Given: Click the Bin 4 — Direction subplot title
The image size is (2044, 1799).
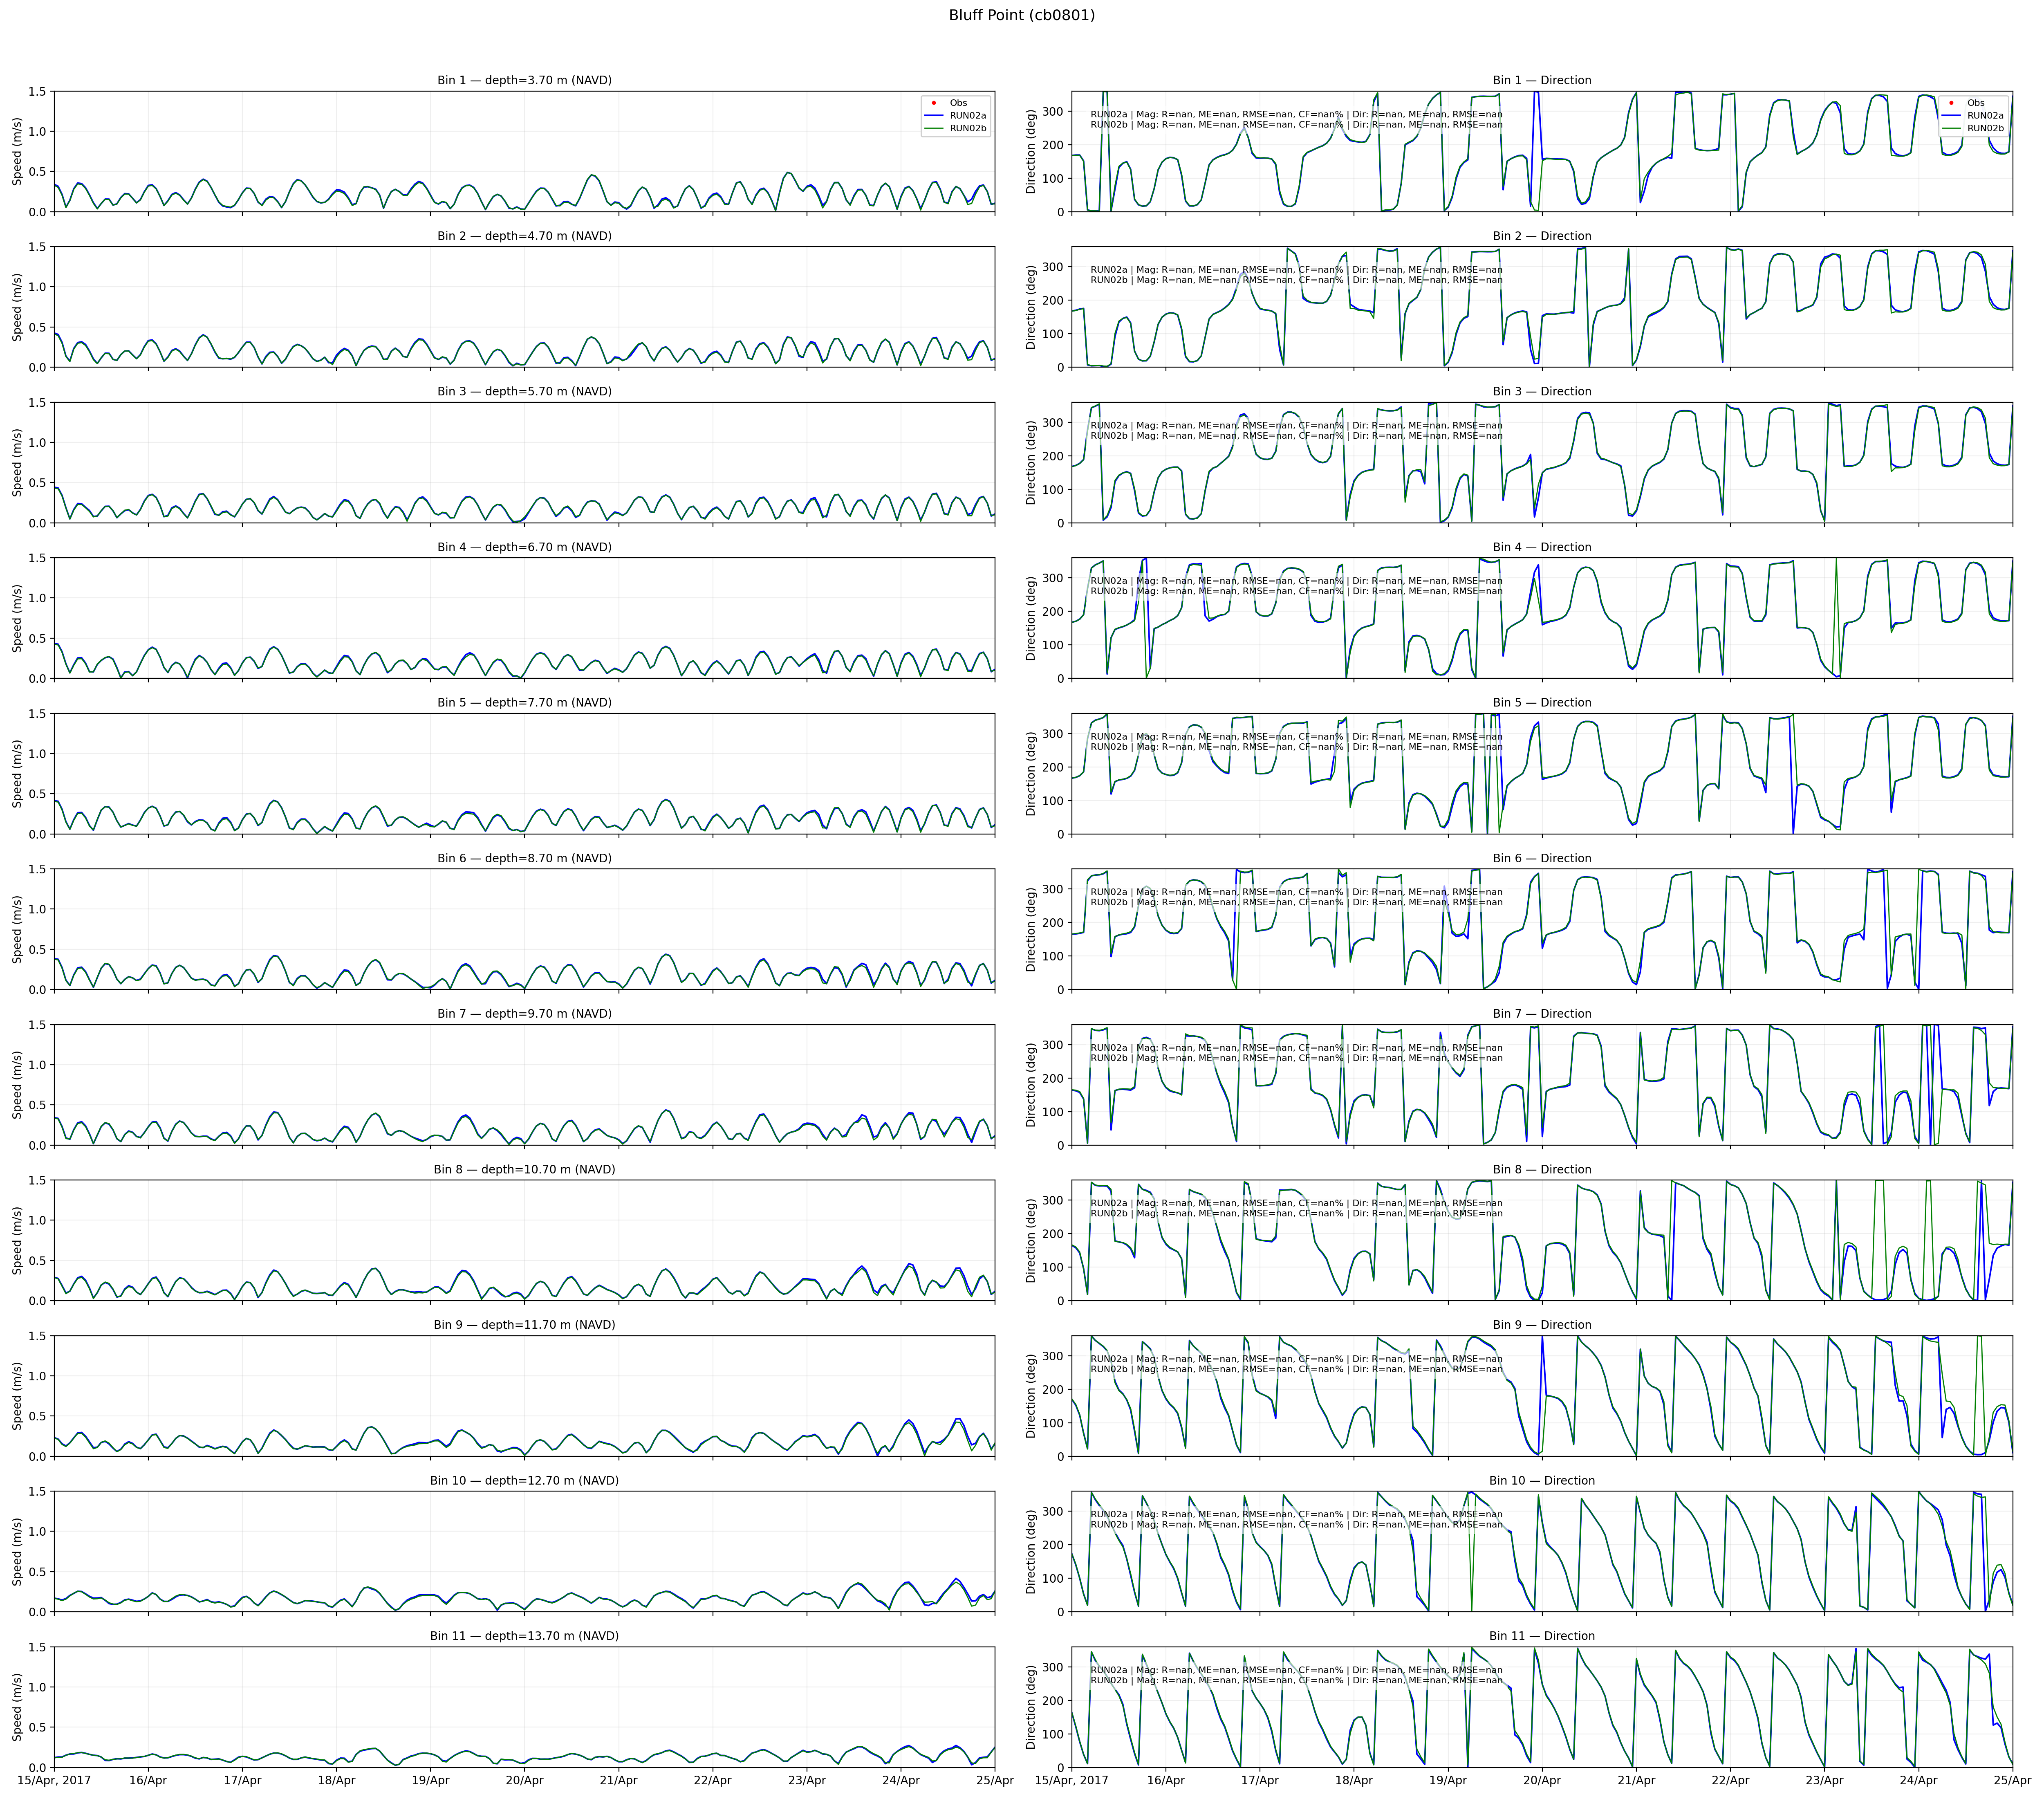Looking at the screenshot, I should (x=1541, y=547).
